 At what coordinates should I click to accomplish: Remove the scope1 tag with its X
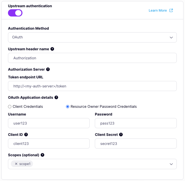(x=16, y=164)
